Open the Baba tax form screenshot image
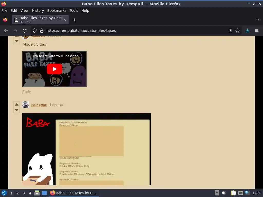 (87, 149)
